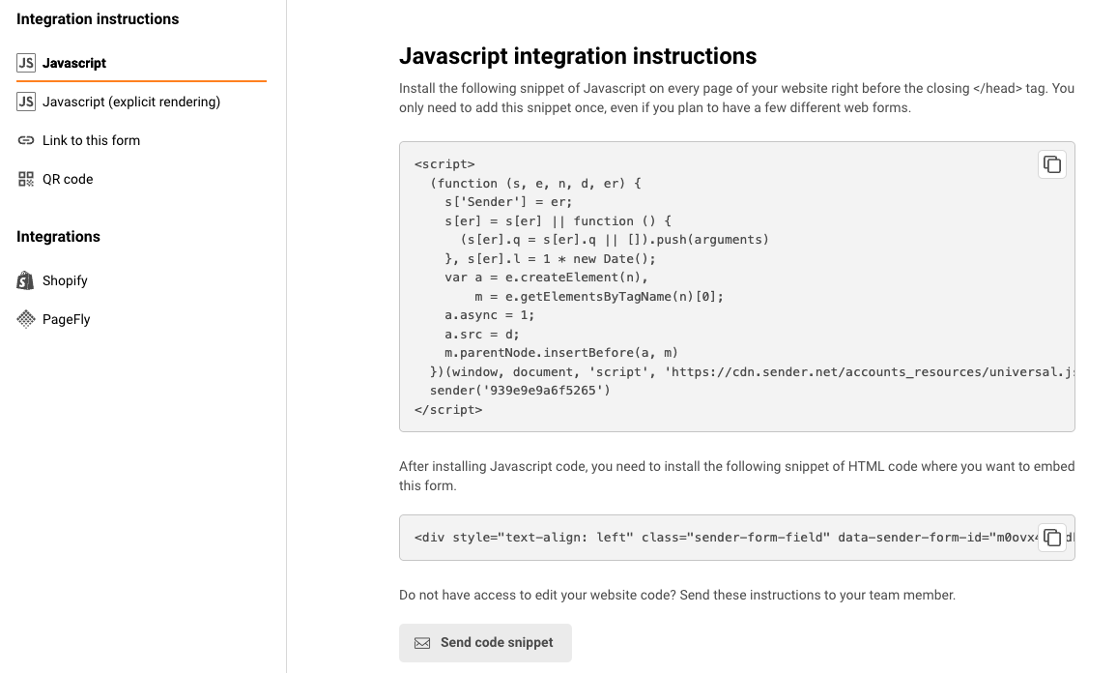Click the PageFly diamond icon
This screenshot has width=1117, height=673.
[x=26, y=319]
